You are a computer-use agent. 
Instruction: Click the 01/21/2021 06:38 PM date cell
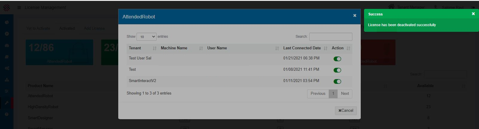(x=301, y=58)
